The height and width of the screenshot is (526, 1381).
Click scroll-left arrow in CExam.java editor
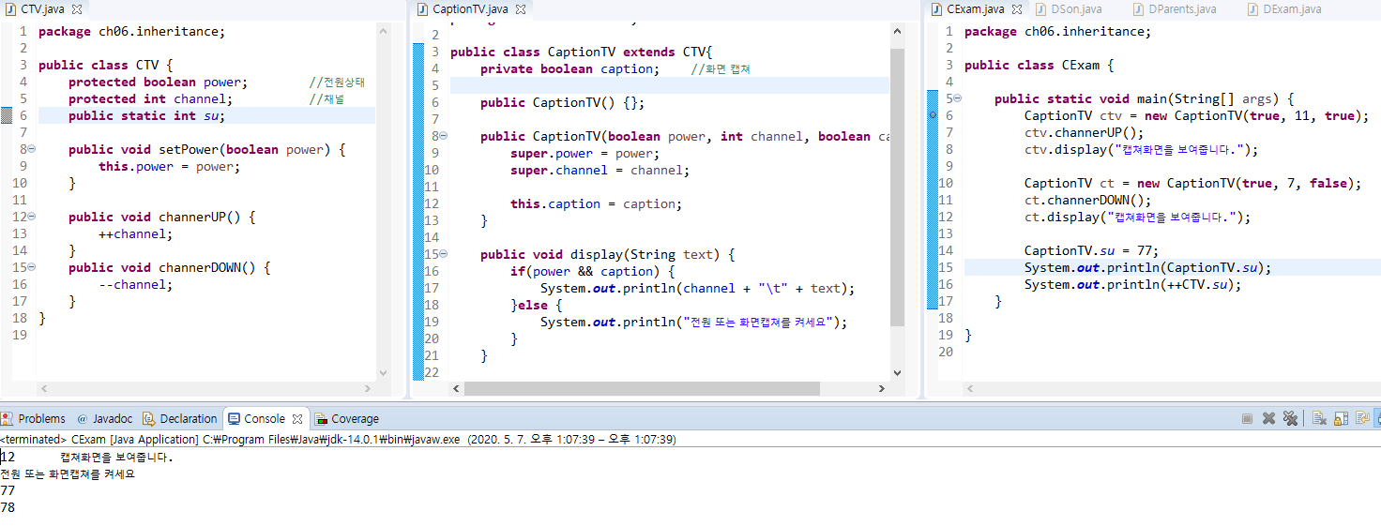click(x=971, y=388)
